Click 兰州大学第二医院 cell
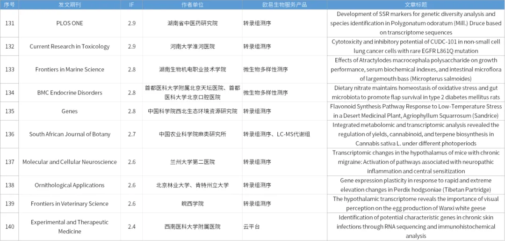 pyautogui.click(x=192, y=162)
